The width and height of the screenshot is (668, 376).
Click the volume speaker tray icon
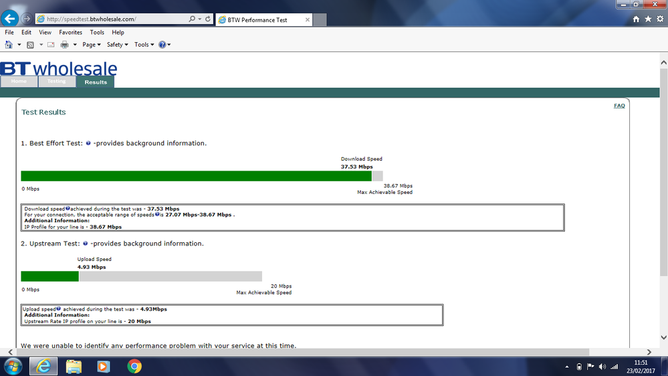602,367
